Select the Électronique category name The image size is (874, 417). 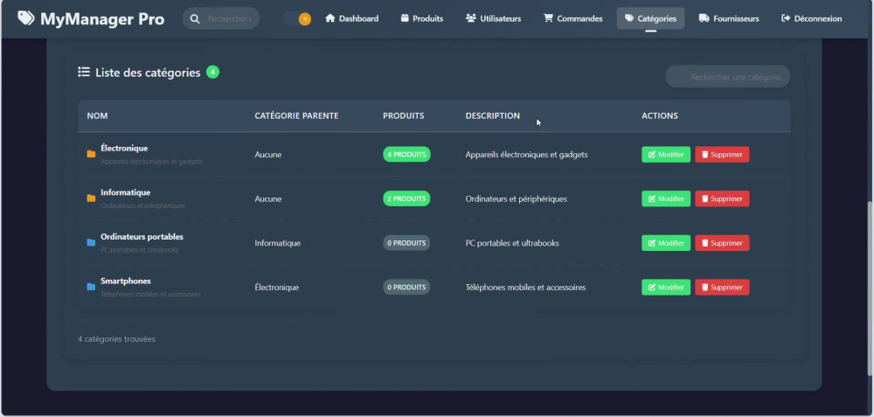(124, 149)
